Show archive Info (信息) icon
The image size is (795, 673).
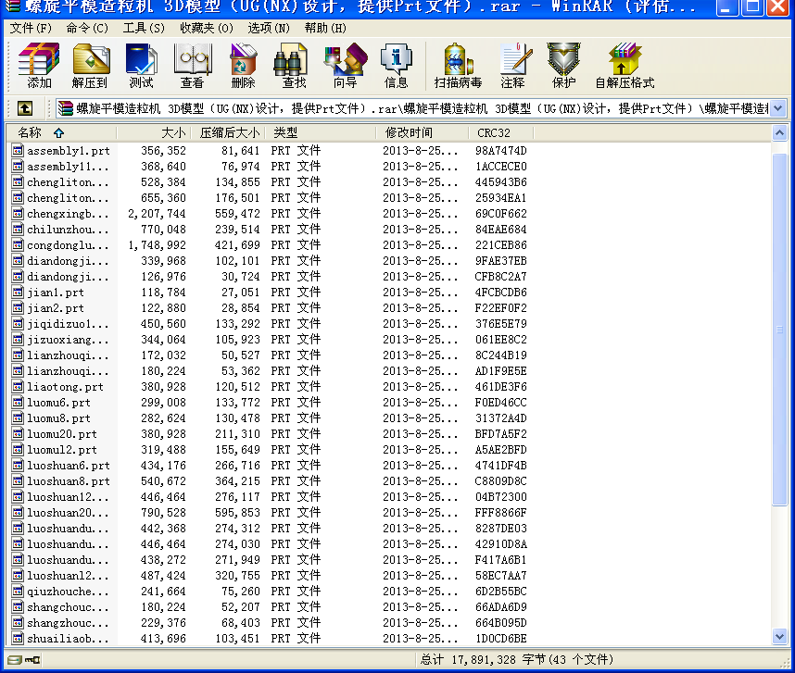click(x=396, y=66)
